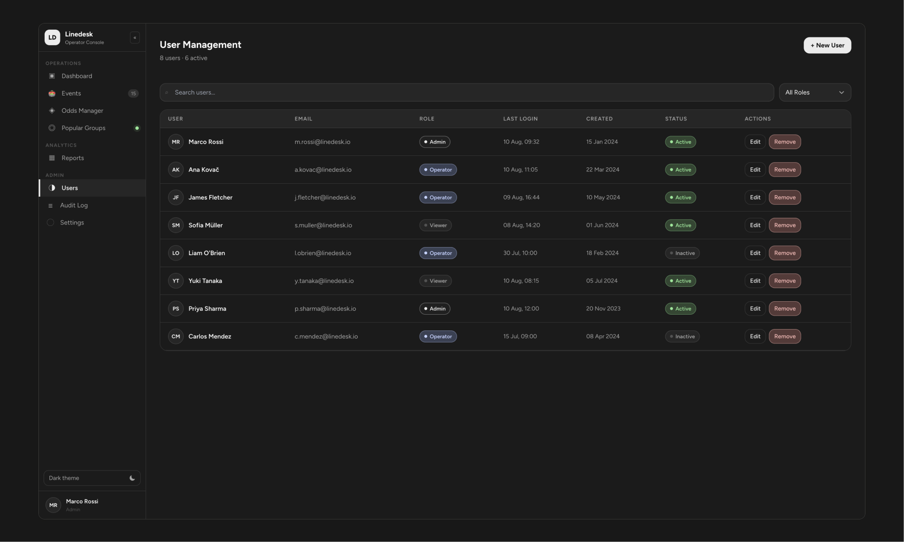
Task: Click the m.rossi@linedesk.io email
Action: (x=322, y=142)
